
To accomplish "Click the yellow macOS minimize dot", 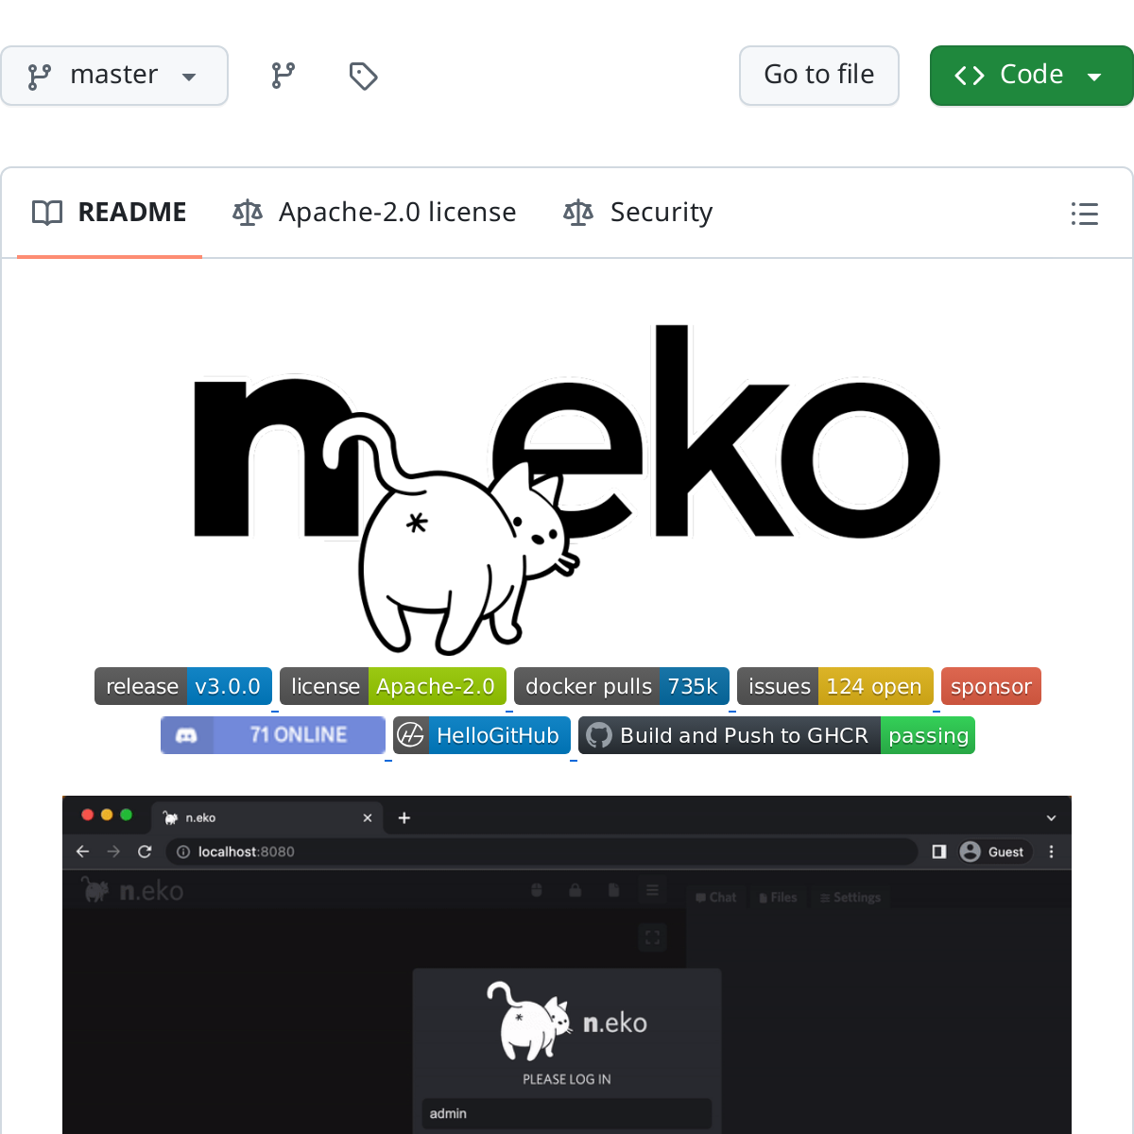I will point(107,815).
